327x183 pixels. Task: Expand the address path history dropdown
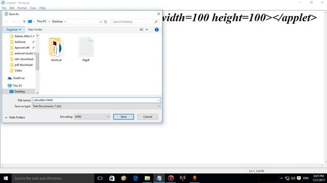[101, 21]
